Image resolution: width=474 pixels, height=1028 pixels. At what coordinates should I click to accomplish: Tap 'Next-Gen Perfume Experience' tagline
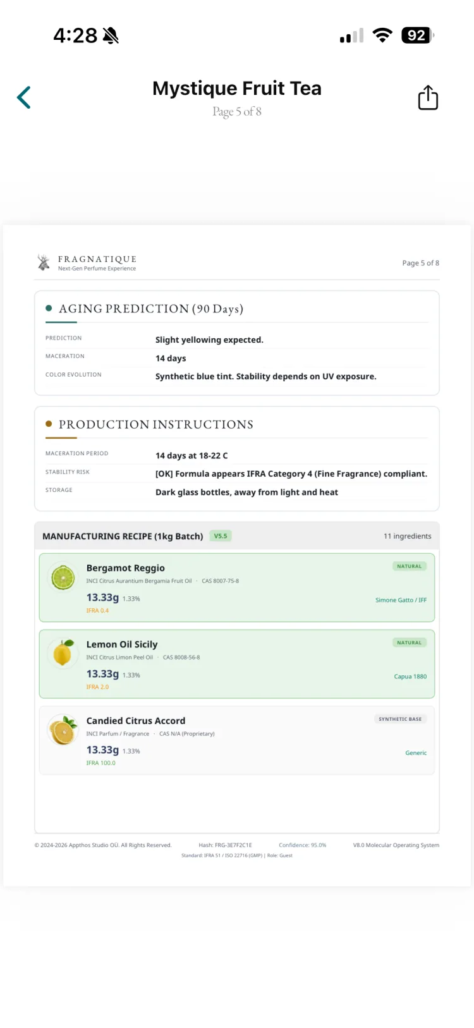click(x=97, y=269)
